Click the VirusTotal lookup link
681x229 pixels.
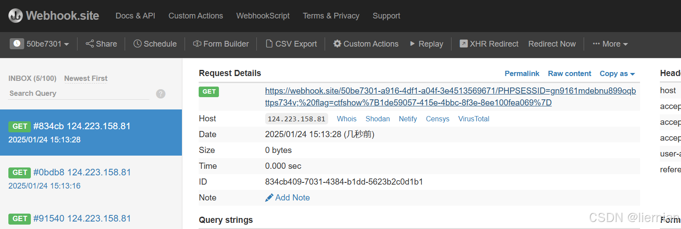(474, 119)
